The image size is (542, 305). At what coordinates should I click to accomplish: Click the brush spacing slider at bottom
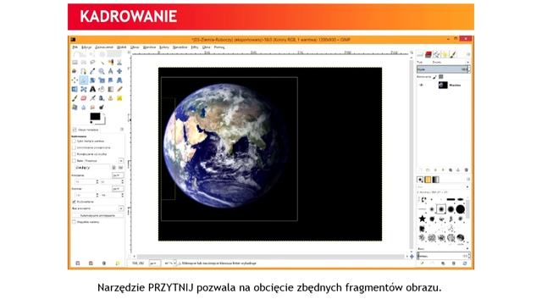pos(443,256)
